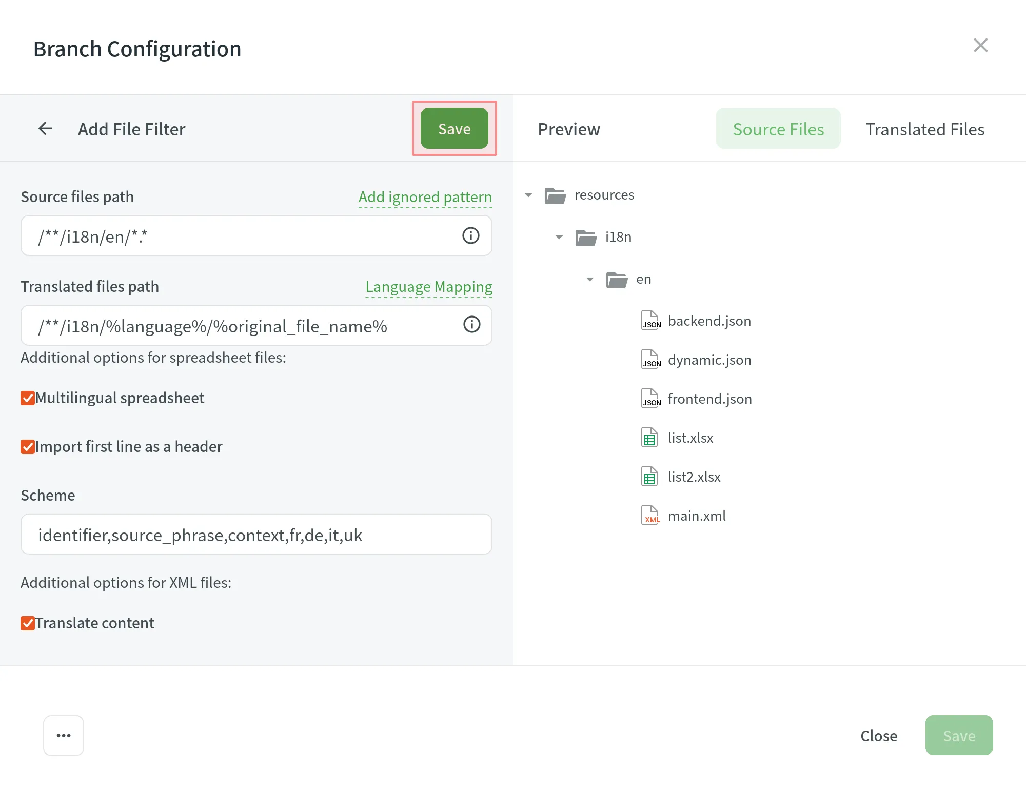Click the i18n folder label

tap(618, 237)
